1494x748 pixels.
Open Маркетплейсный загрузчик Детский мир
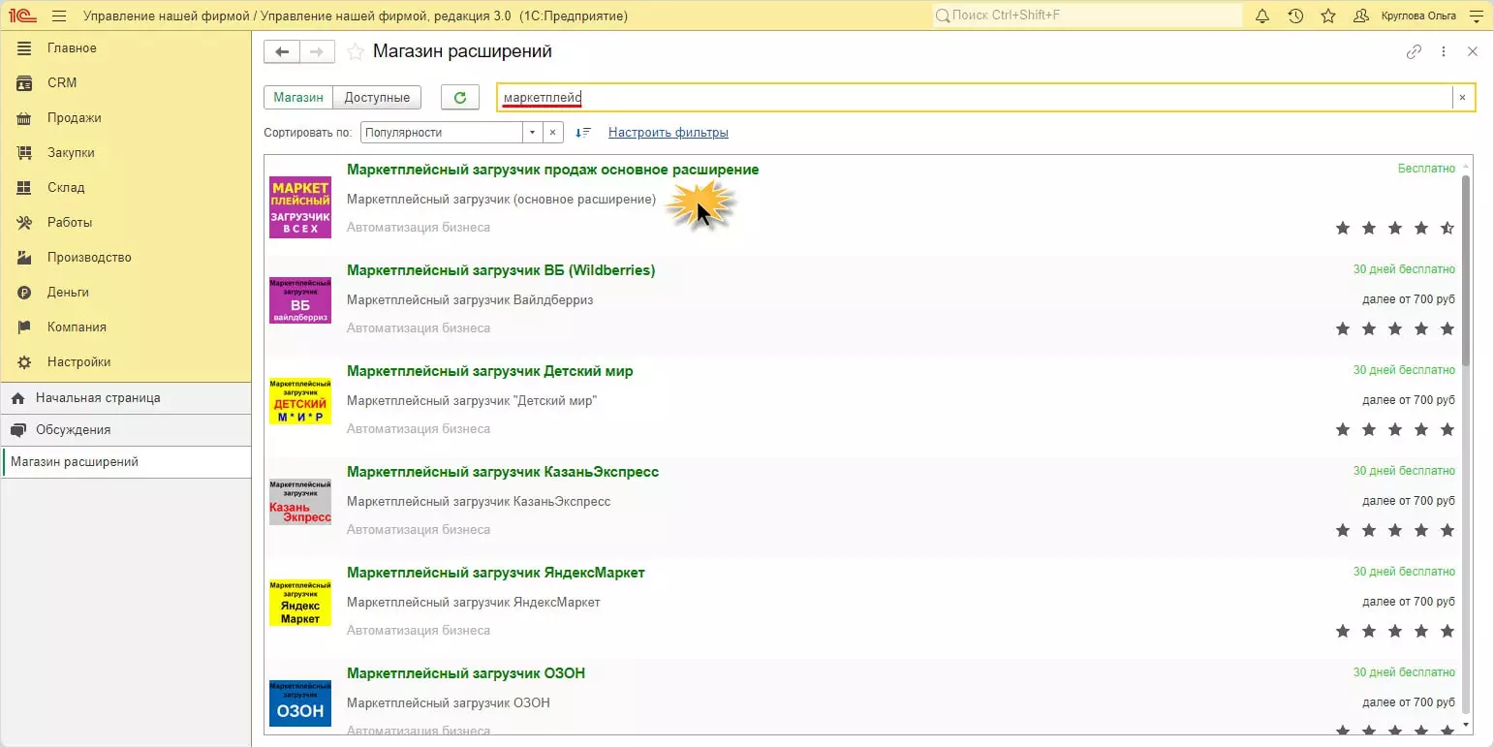click(490, 371)
